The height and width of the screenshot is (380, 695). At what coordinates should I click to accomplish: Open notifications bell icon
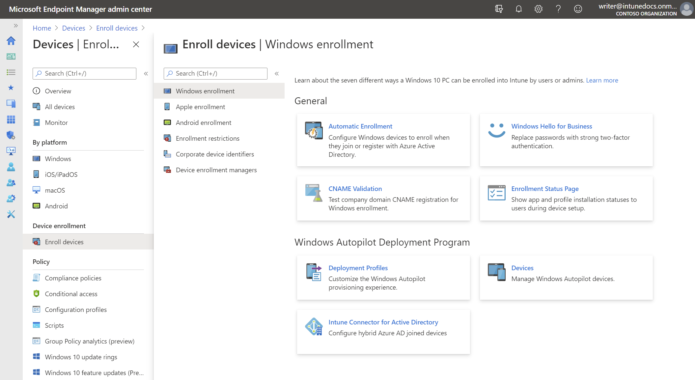point(518,9)
